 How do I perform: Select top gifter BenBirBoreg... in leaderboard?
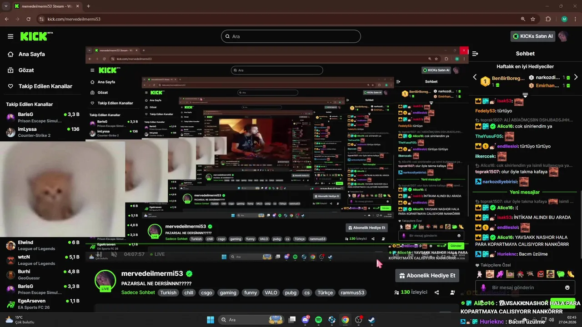click(503, 81)
